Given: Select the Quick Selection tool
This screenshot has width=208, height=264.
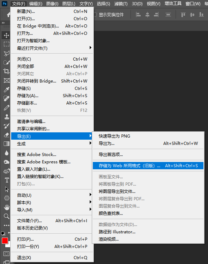Looking at the screenshot, I should pos(6,62).
